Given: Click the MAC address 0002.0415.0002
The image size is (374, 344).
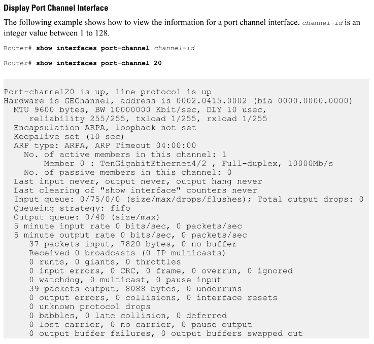Looking at the screenshot, I should [x=212, y=101].
